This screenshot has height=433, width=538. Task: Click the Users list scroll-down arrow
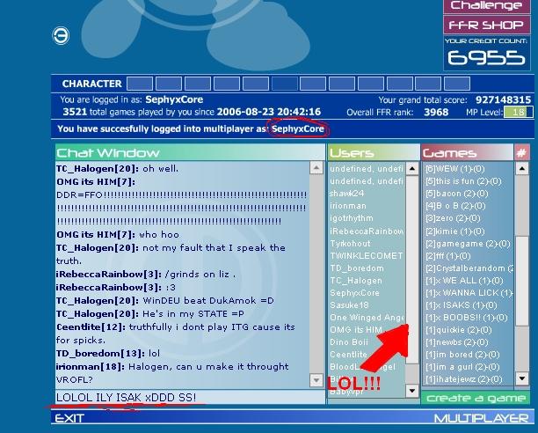411,390
